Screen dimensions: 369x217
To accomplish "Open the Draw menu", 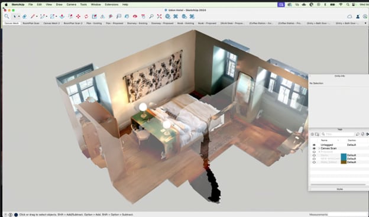I will [59, 5].
